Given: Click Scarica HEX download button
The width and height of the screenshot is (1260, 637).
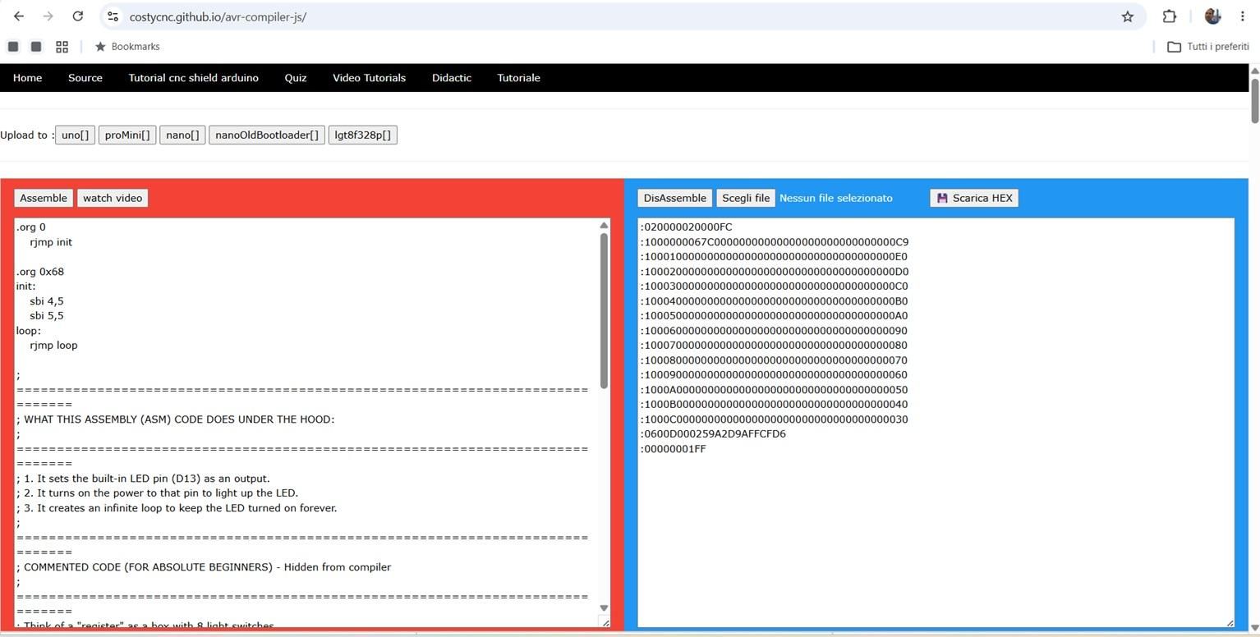Looking at the screenshot, I should coord(974,198).
